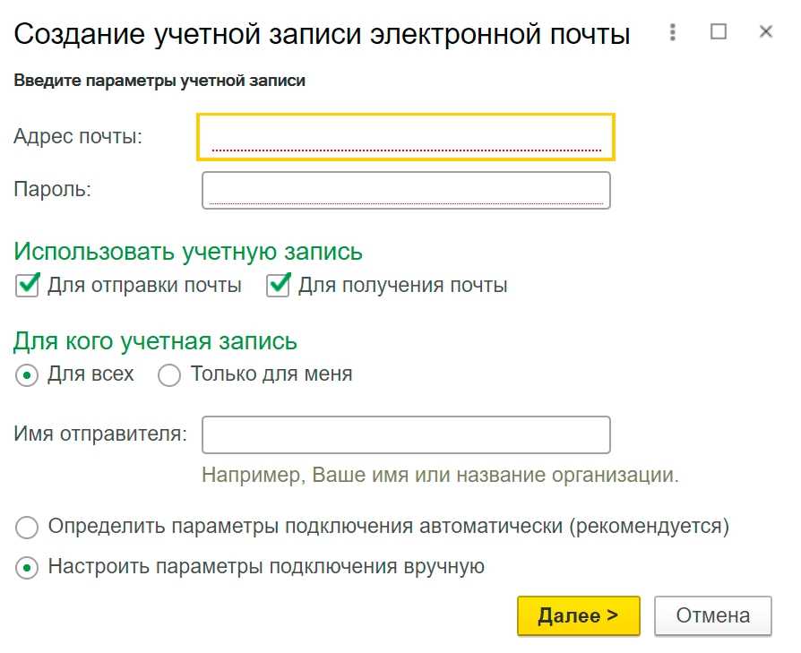Click the Имя отправителя input field
The height and width of the screenshot is (653, 801).
[406, 435]
